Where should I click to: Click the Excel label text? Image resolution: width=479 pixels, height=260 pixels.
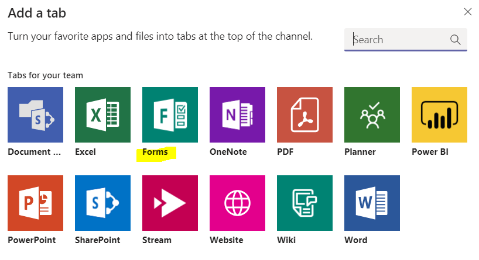pyautogui.click(x=85, y=152)
